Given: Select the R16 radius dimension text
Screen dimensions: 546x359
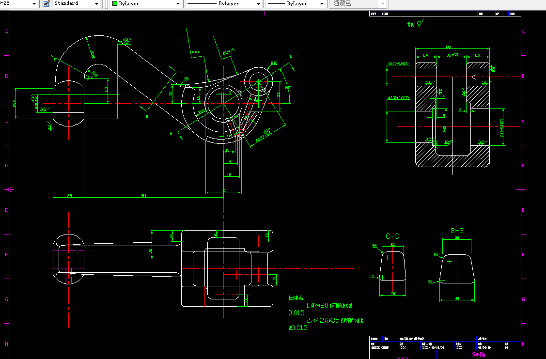Looking at the screenshot, I should (x=274, y=63).
